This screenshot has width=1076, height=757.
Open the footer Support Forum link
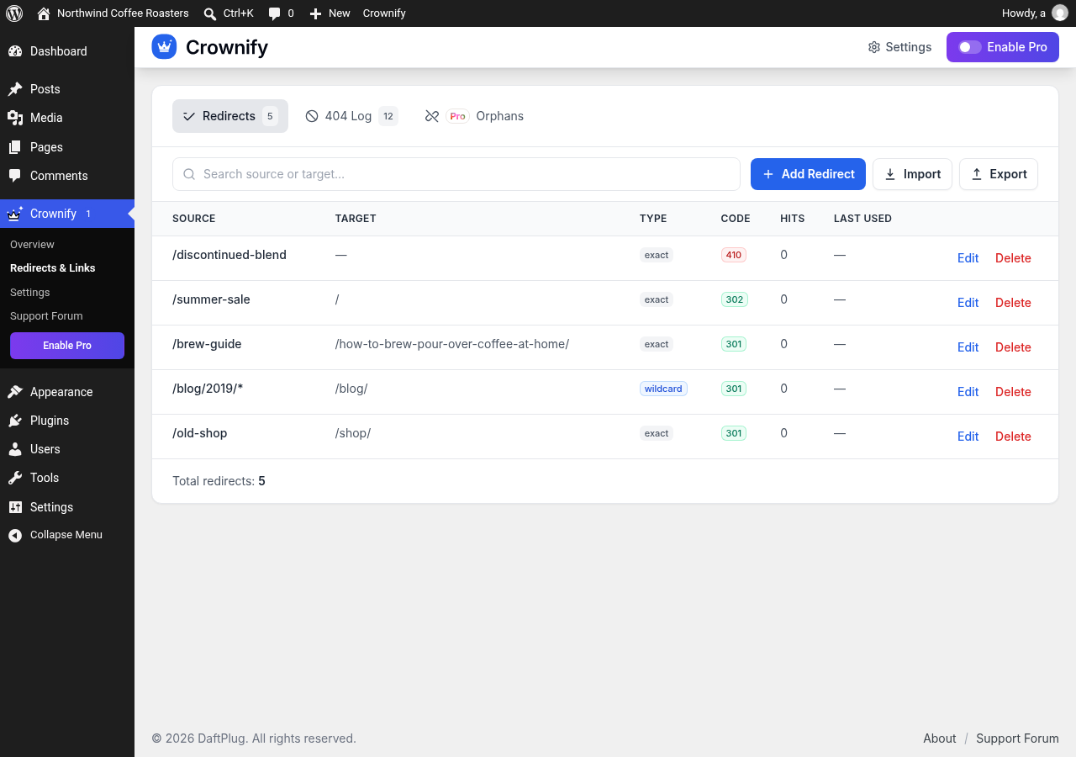1017,738
